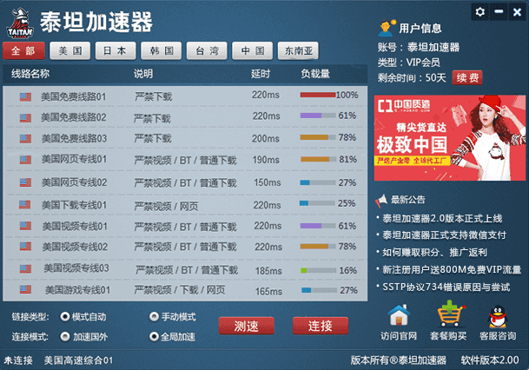Click the 说明 column header

tap(143, 74)
